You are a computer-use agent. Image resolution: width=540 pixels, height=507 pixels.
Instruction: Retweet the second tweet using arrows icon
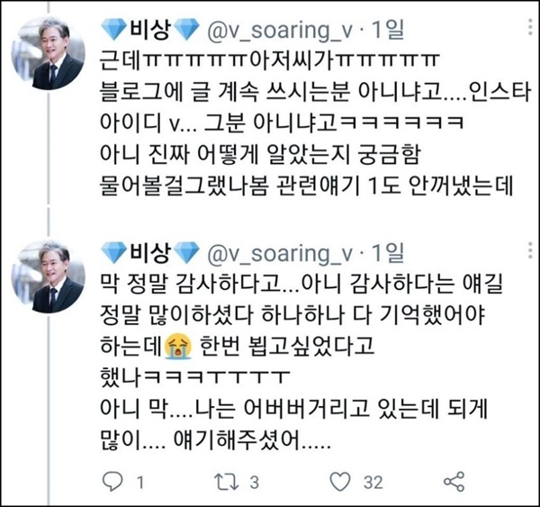226,482
